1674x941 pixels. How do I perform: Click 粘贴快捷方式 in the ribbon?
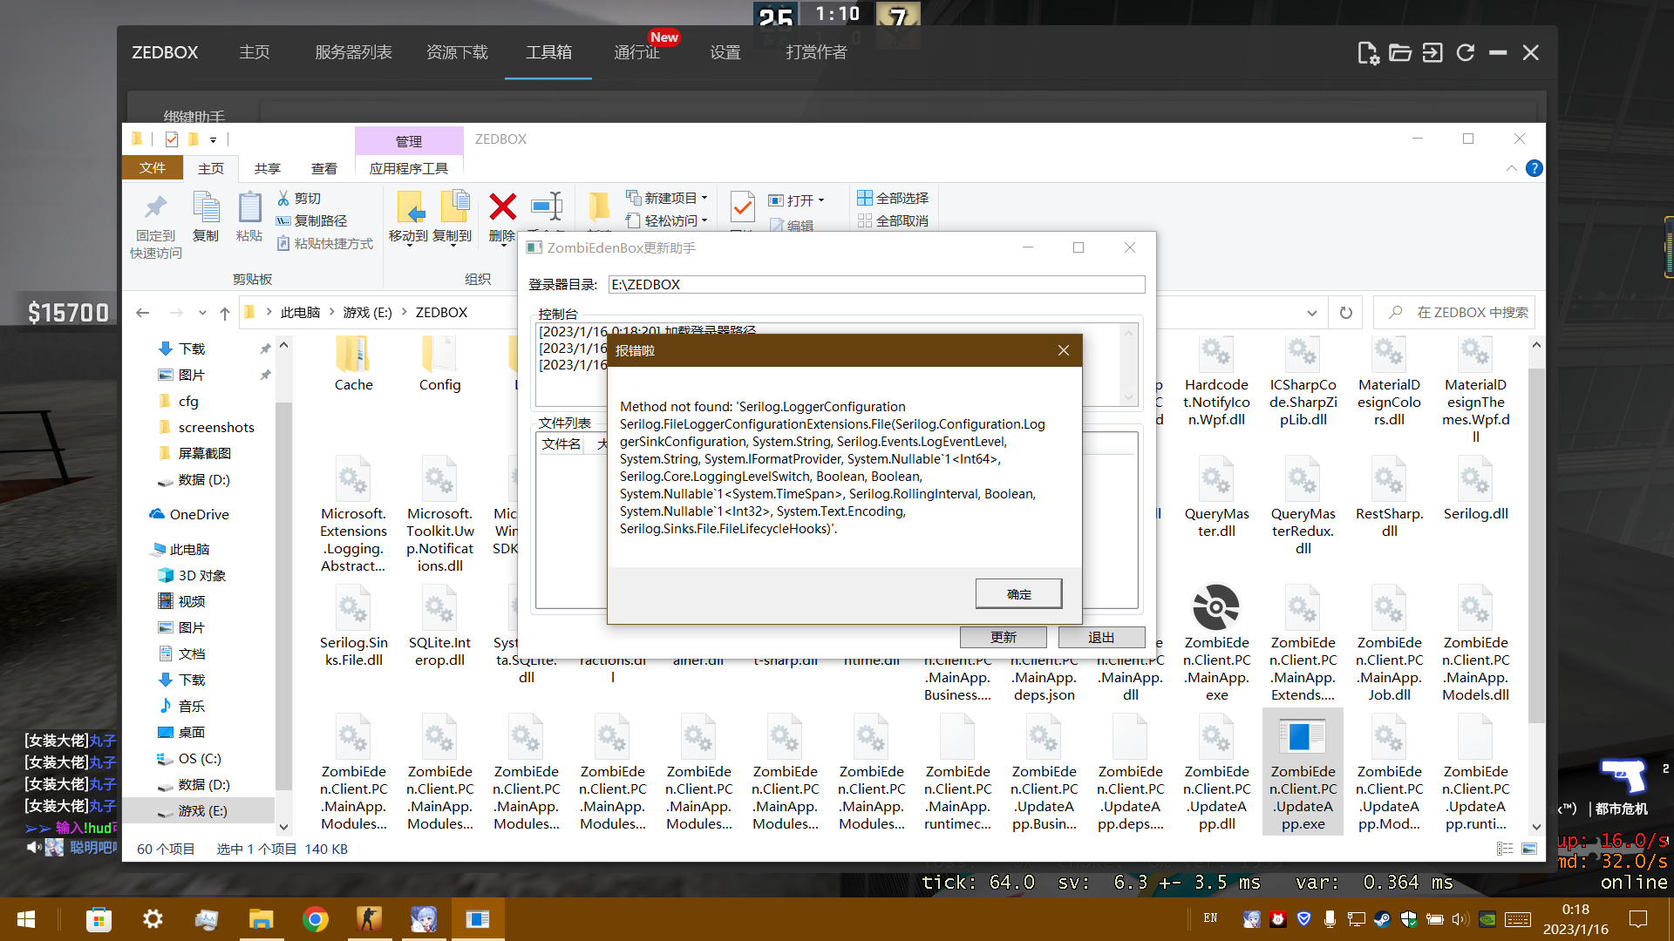click(325, 244)
